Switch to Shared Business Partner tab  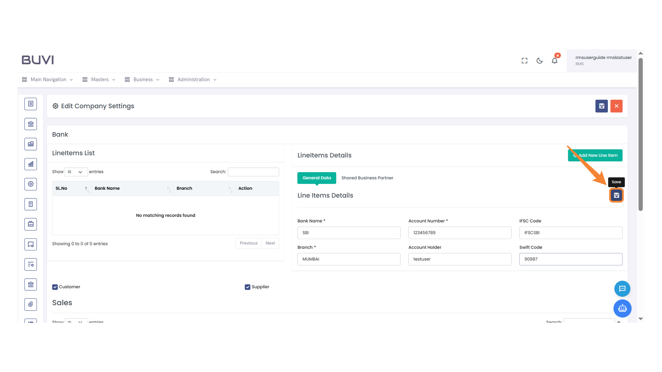367,178
